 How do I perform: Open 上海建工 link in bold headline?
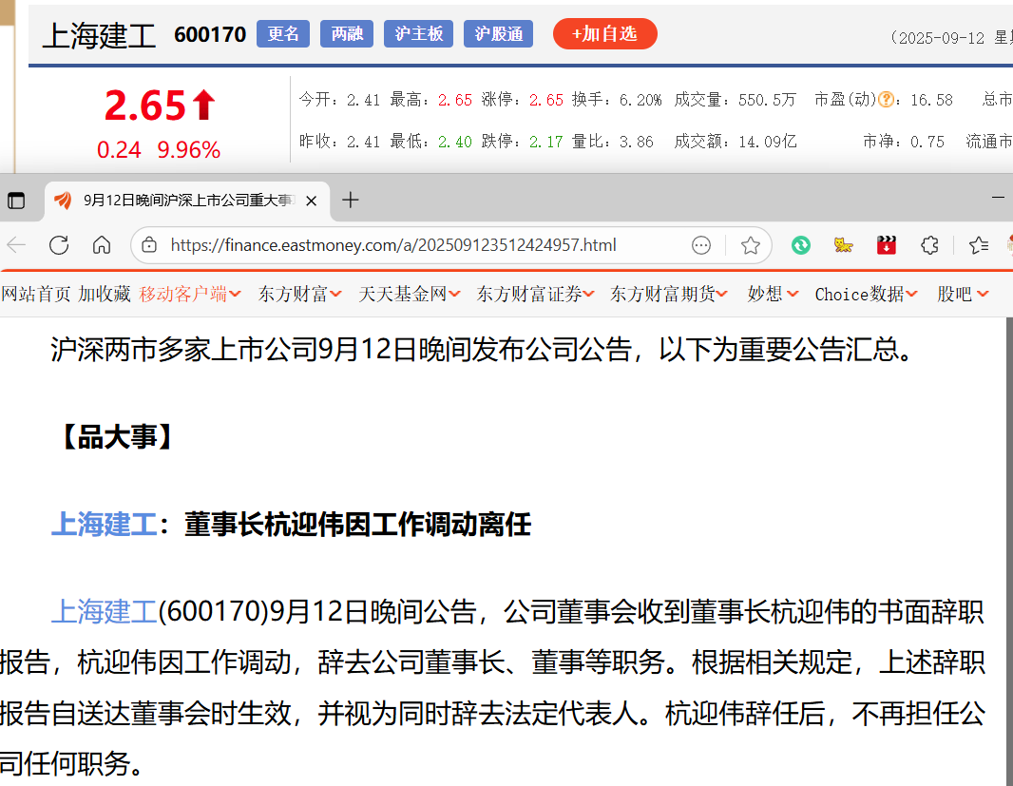(x=104, y=525)
